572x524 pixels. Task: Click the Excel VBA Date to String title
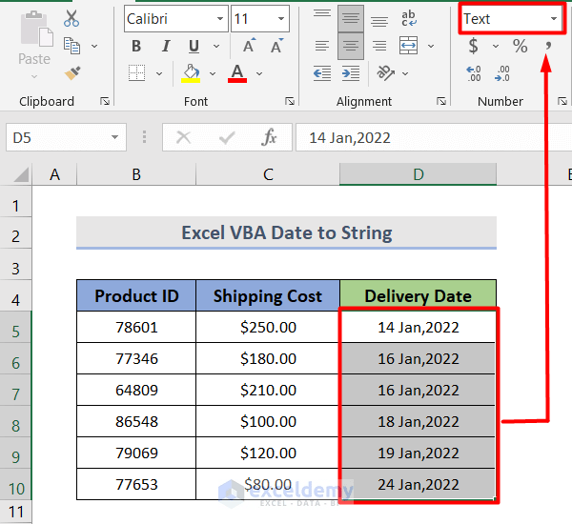287,232
